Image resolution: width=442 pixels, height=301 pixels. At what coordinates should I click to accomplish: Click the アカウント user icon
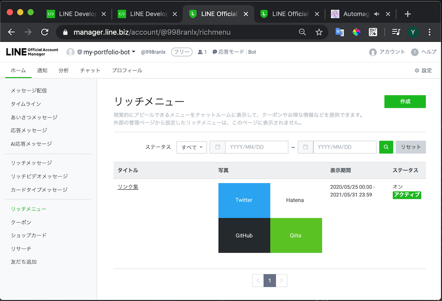[373, 52]
